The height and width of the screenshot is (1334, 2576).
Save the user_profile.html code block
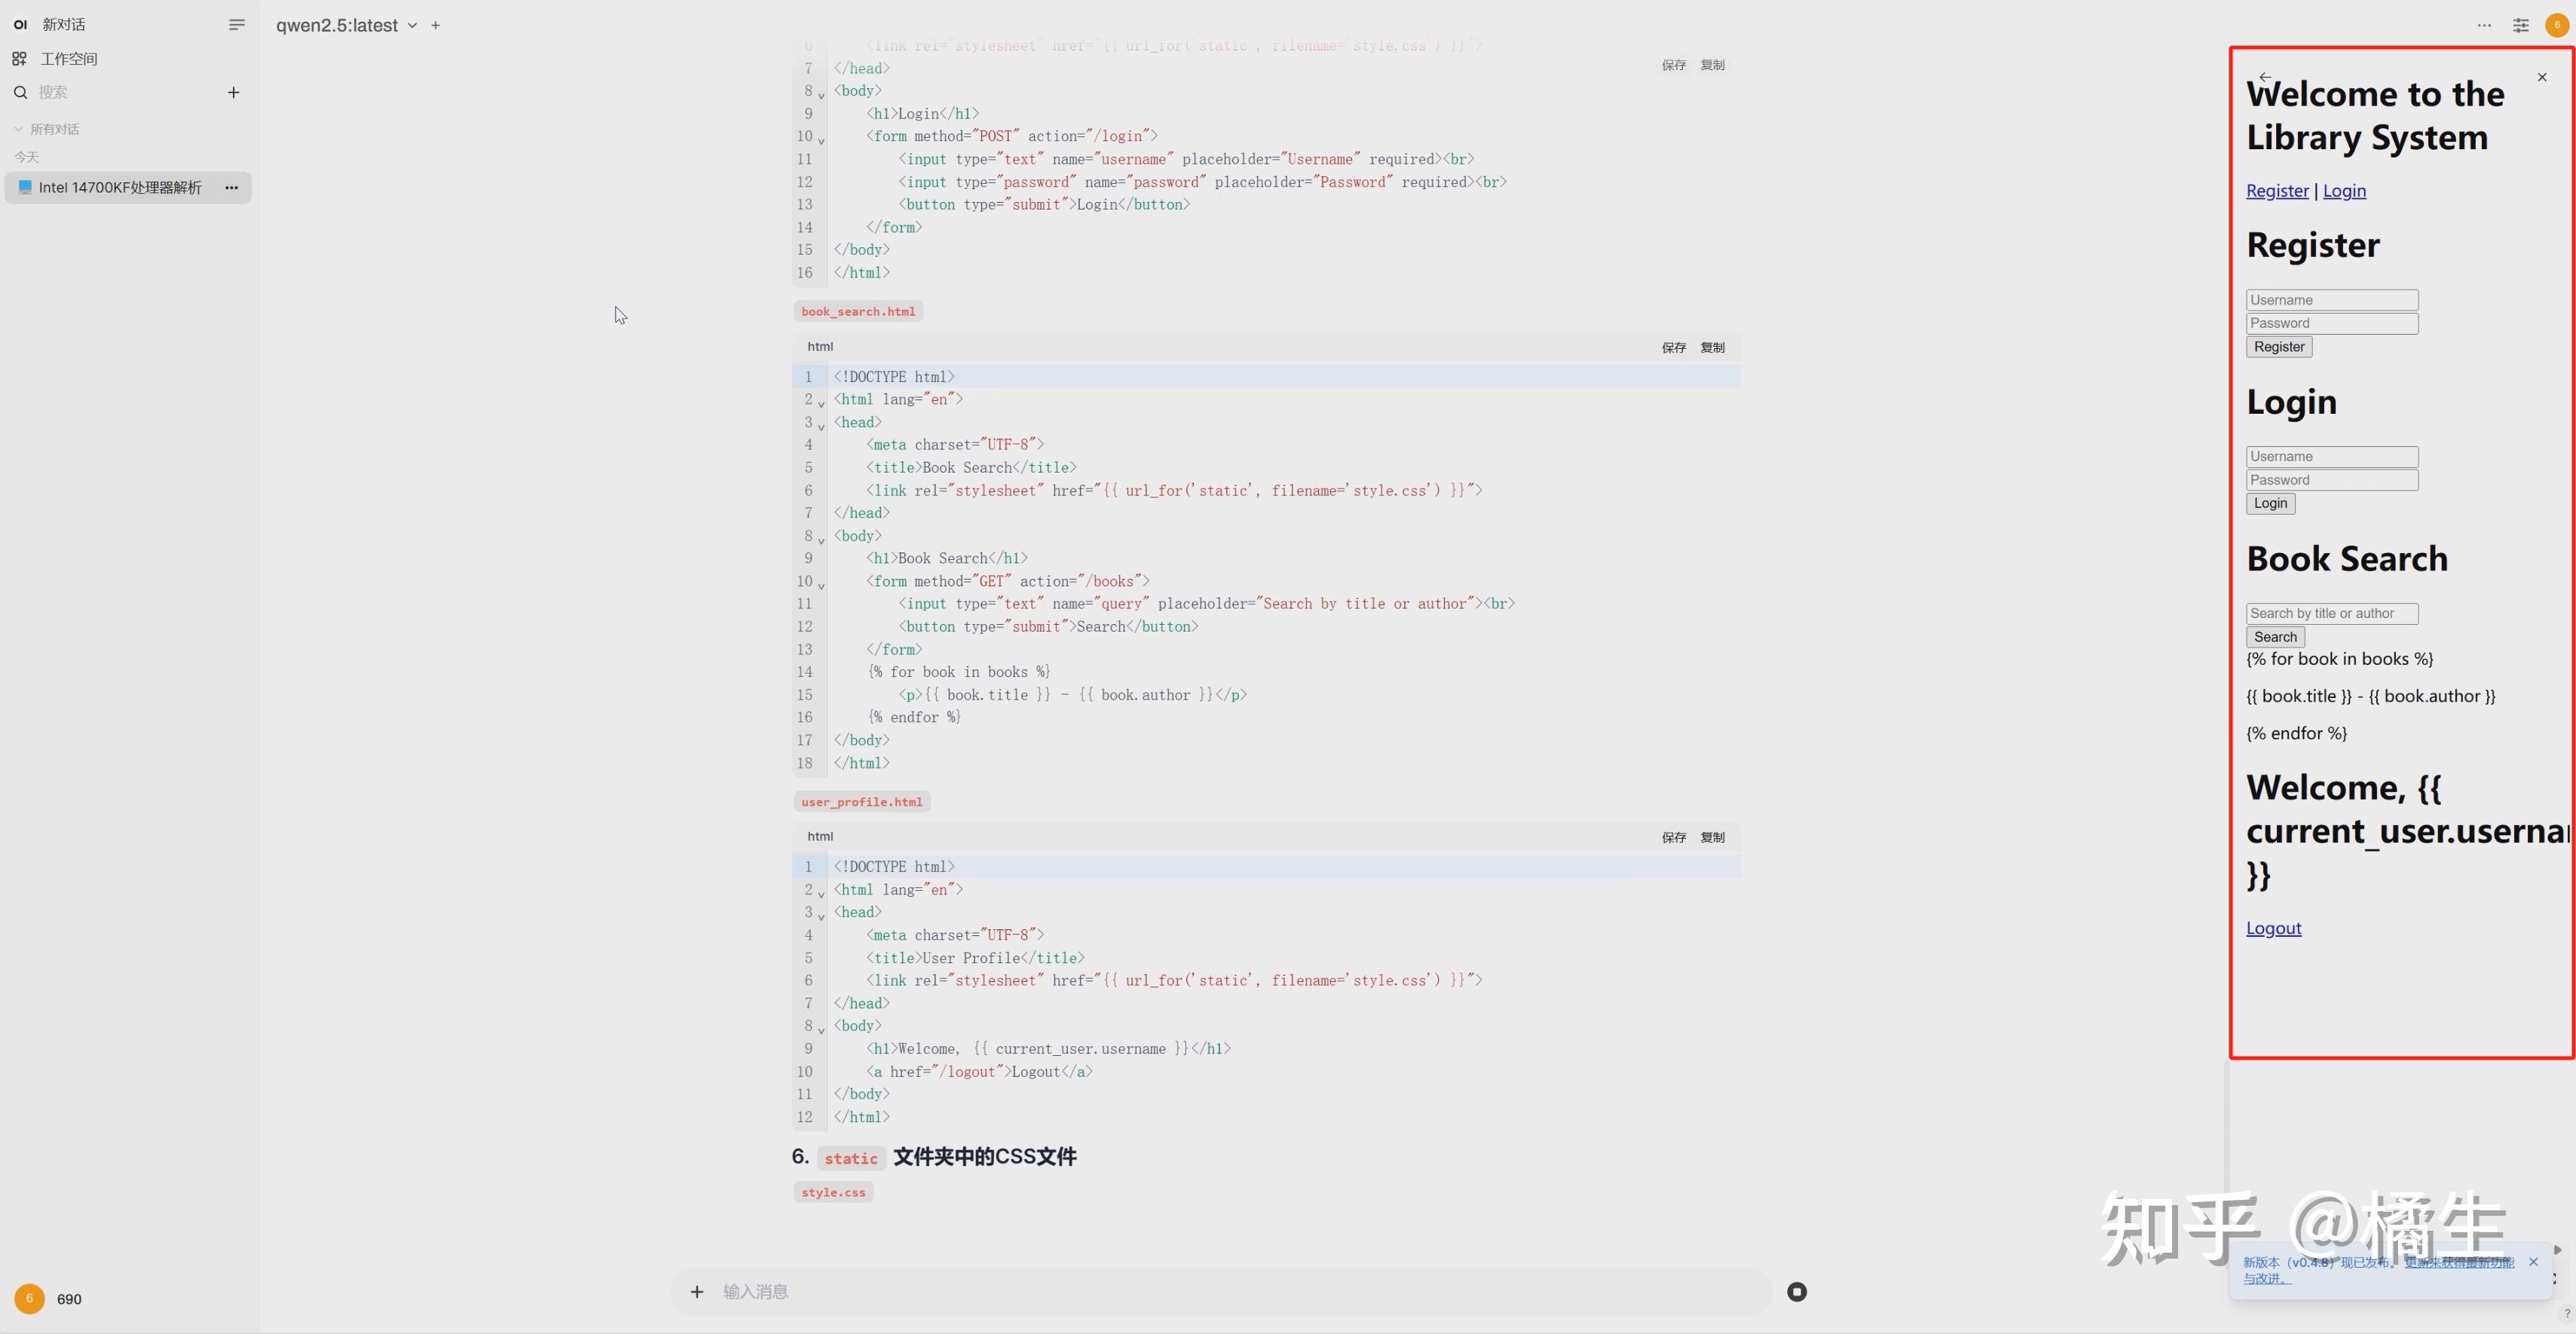[x=1673, y=838]
